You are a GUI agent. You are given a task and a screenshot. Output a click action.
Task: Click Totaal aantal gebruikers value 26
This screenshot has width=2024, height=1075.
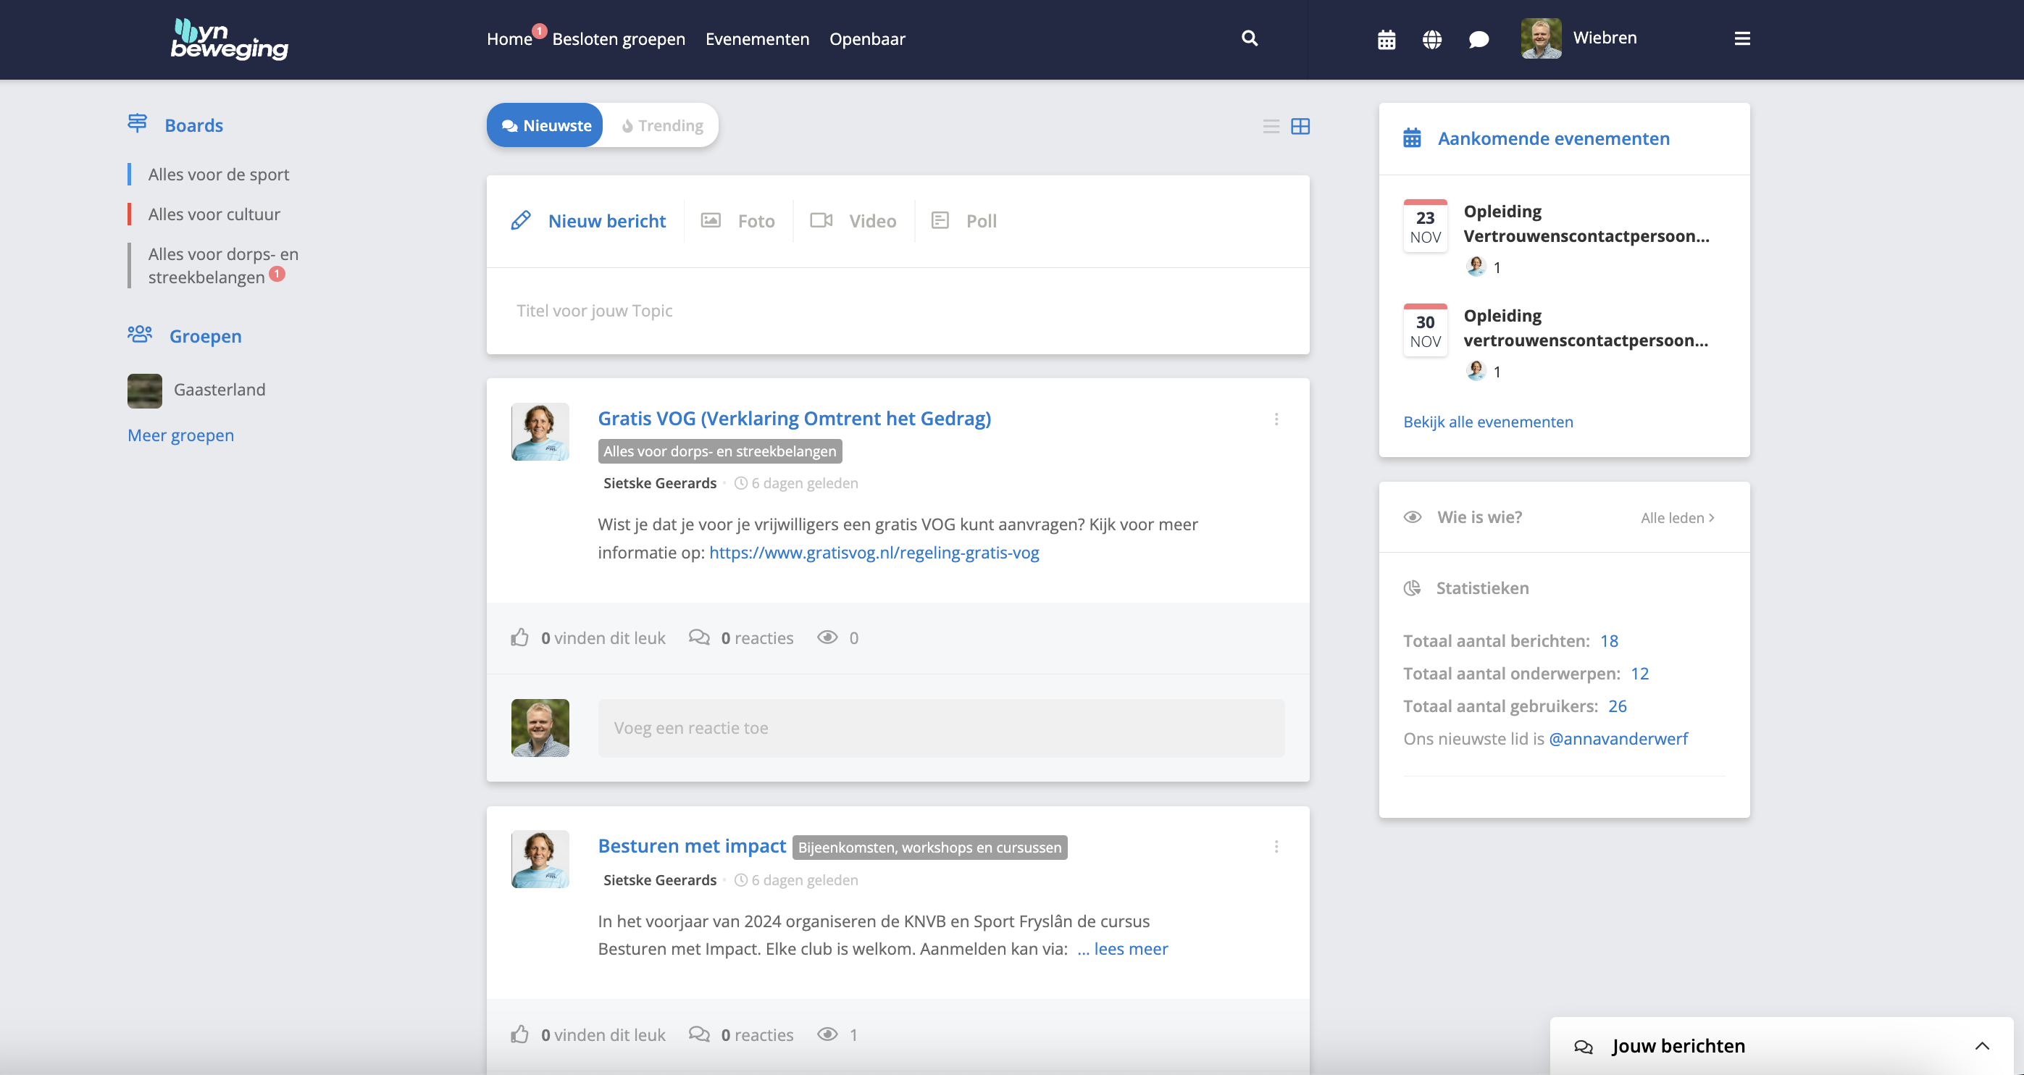1617,706
